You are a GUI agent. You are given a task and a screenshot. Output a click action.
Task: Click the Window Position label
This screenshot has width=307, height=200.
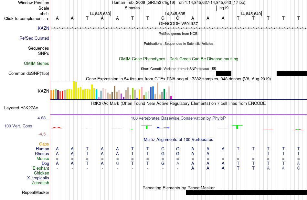pyautogui.click(x=34, y=3)
